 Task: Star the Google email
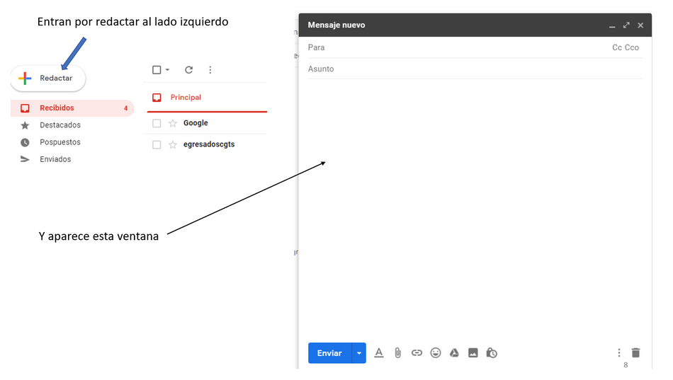[x=173, y=123]
